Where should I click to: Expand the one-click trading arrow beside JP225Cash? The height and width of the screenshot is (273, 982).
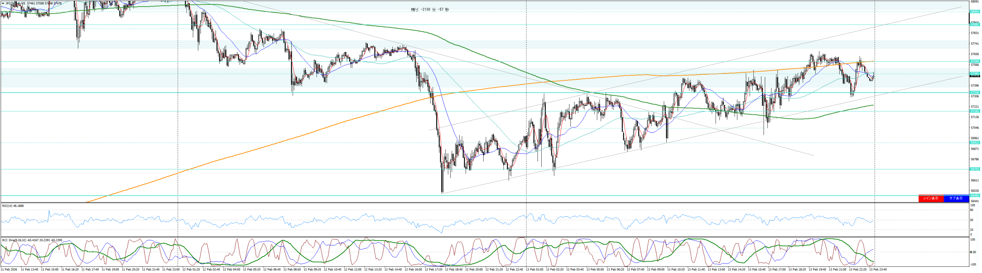pos(3,3)
